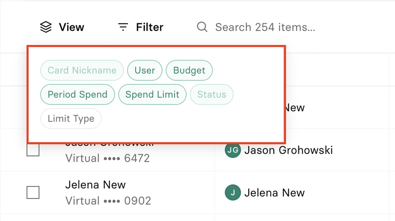Screen dimensions: 395x221
Task: Open Jason Grohowski user name link
Action: (x=288, y=150)
